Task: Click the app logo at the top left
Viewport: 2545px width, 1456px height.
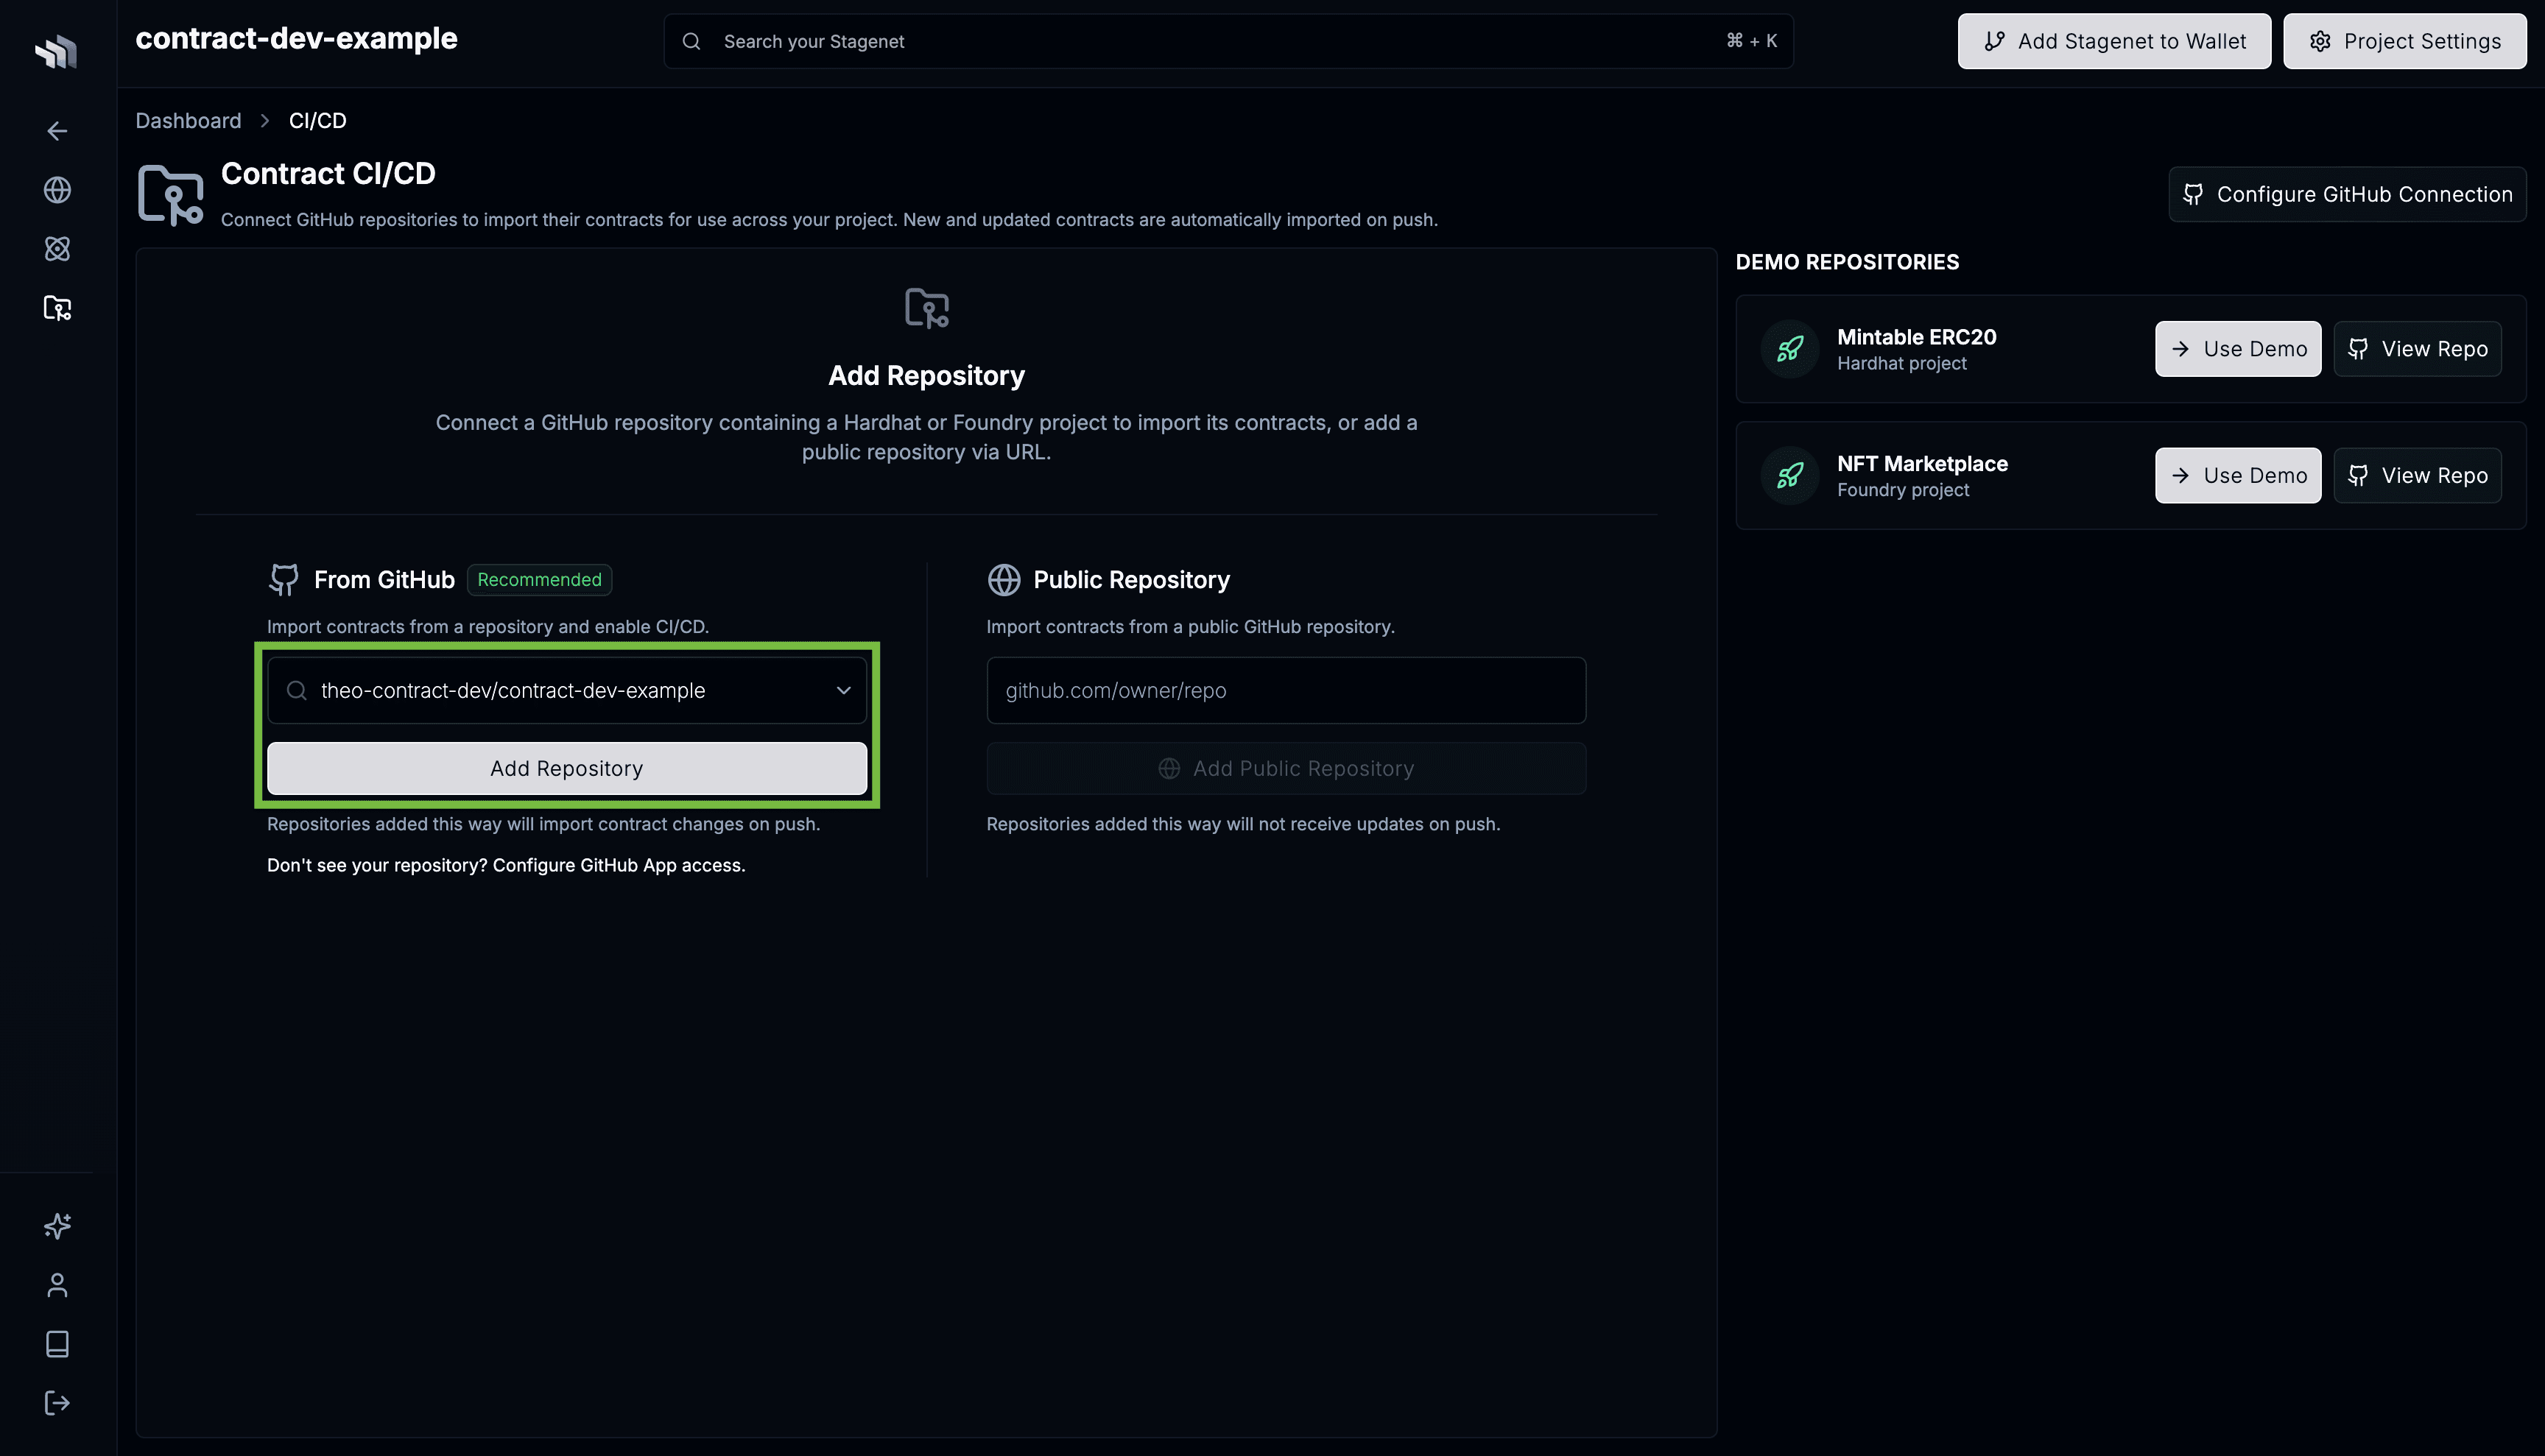Action: click(55, 52)
